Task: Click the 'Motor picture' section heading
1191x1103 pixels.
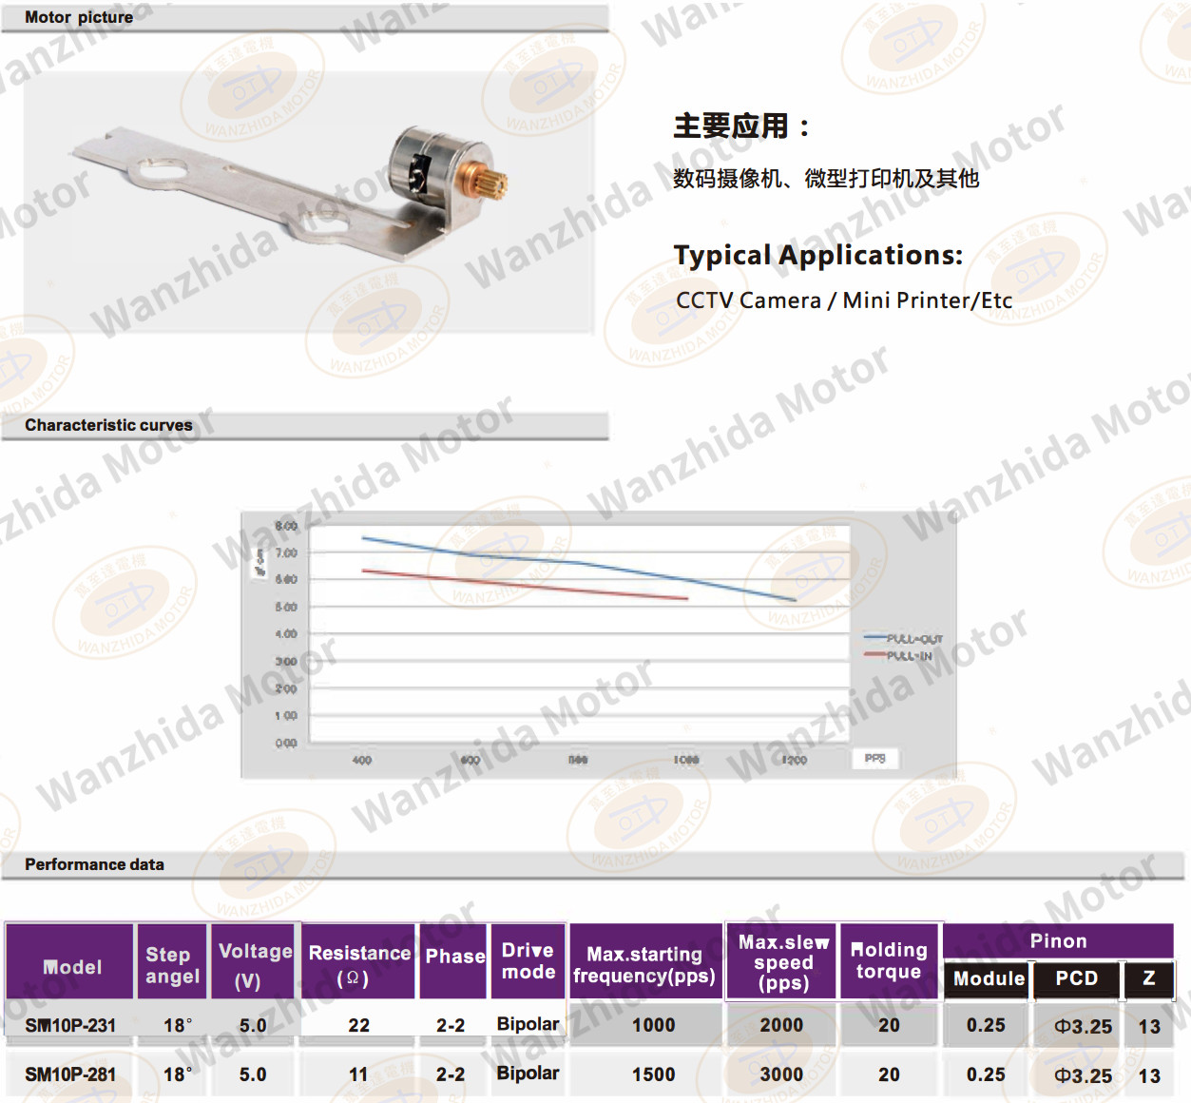Action: 79,17
